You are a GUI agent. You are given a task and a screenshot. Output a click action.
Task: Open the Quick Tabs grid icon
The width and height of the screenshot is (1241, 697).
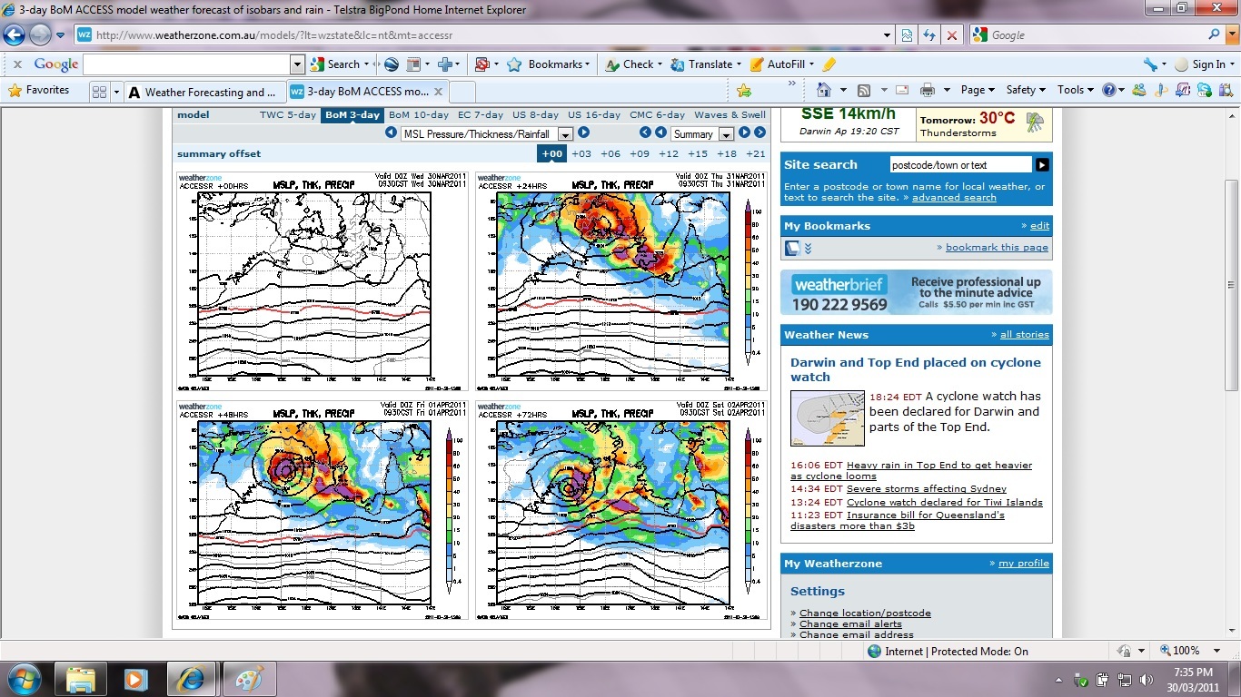point(100,92)
